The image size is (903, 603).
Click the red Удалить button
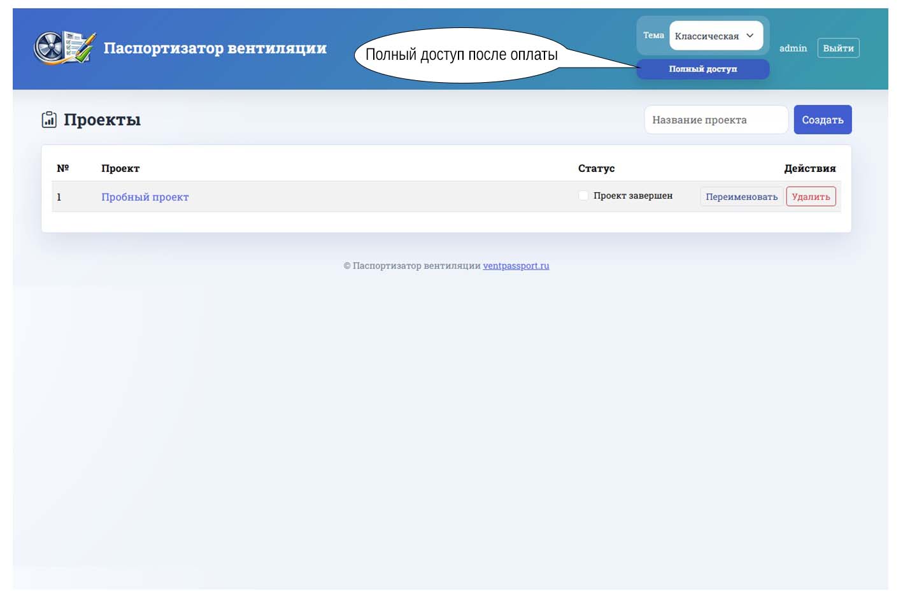pos(811,197)
